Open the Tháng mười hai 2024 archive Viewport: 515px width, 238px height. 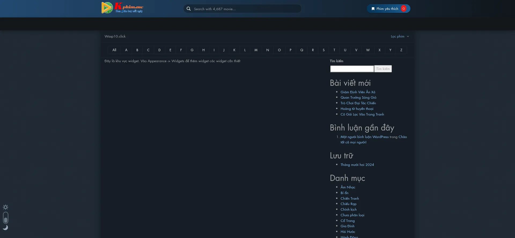[x=357, y=165]
